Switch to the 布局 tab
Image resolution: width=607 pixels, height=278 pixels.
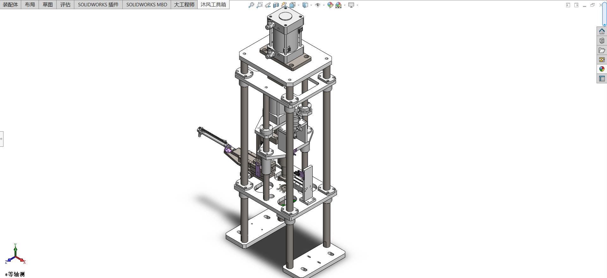[x=30, y=4]
